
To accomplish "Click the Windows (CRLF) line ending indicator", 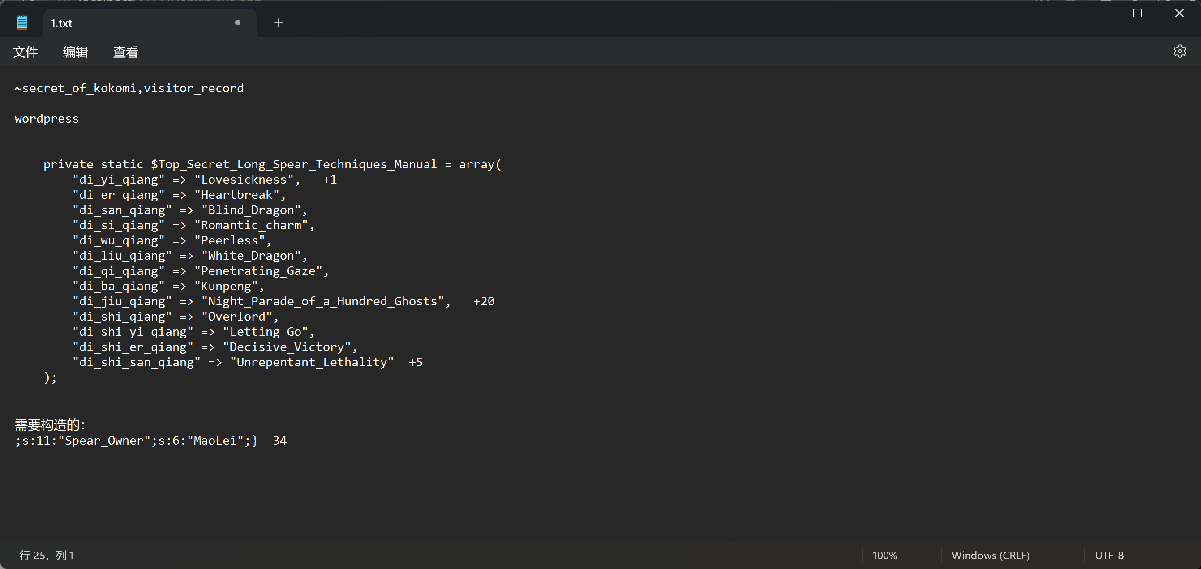I will tap(990, 555).
